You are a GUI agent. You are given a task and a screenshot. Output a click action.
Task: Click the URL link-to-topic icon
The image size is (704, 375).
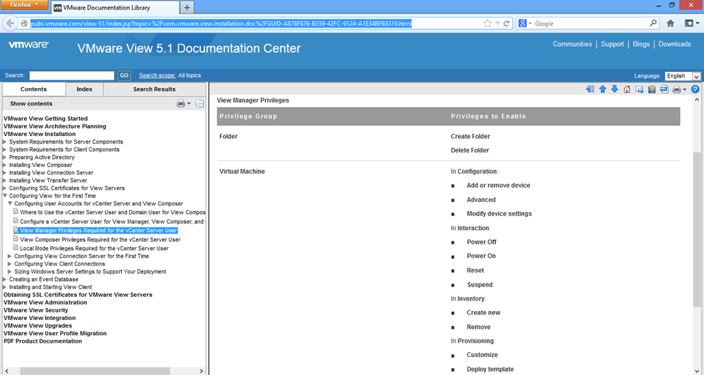[x=664, y=89]
